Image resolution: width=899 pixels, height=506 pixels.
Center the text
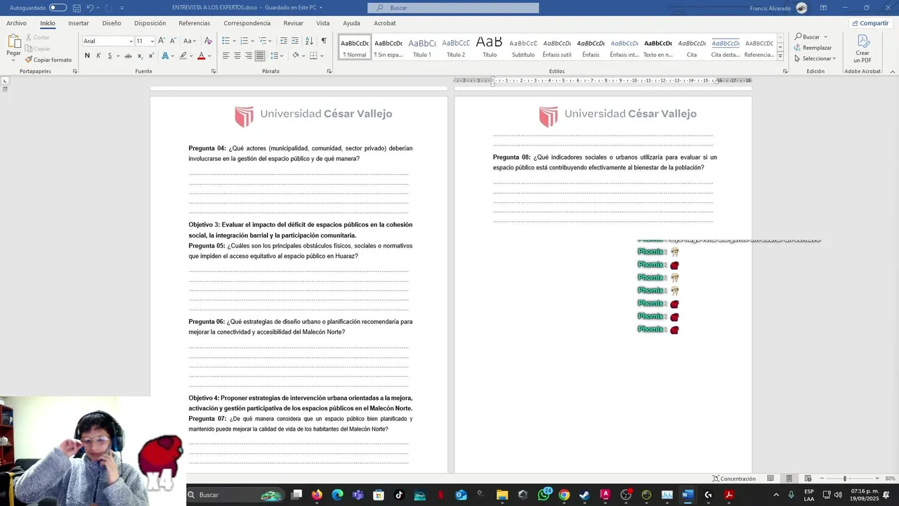click(237, 56)
